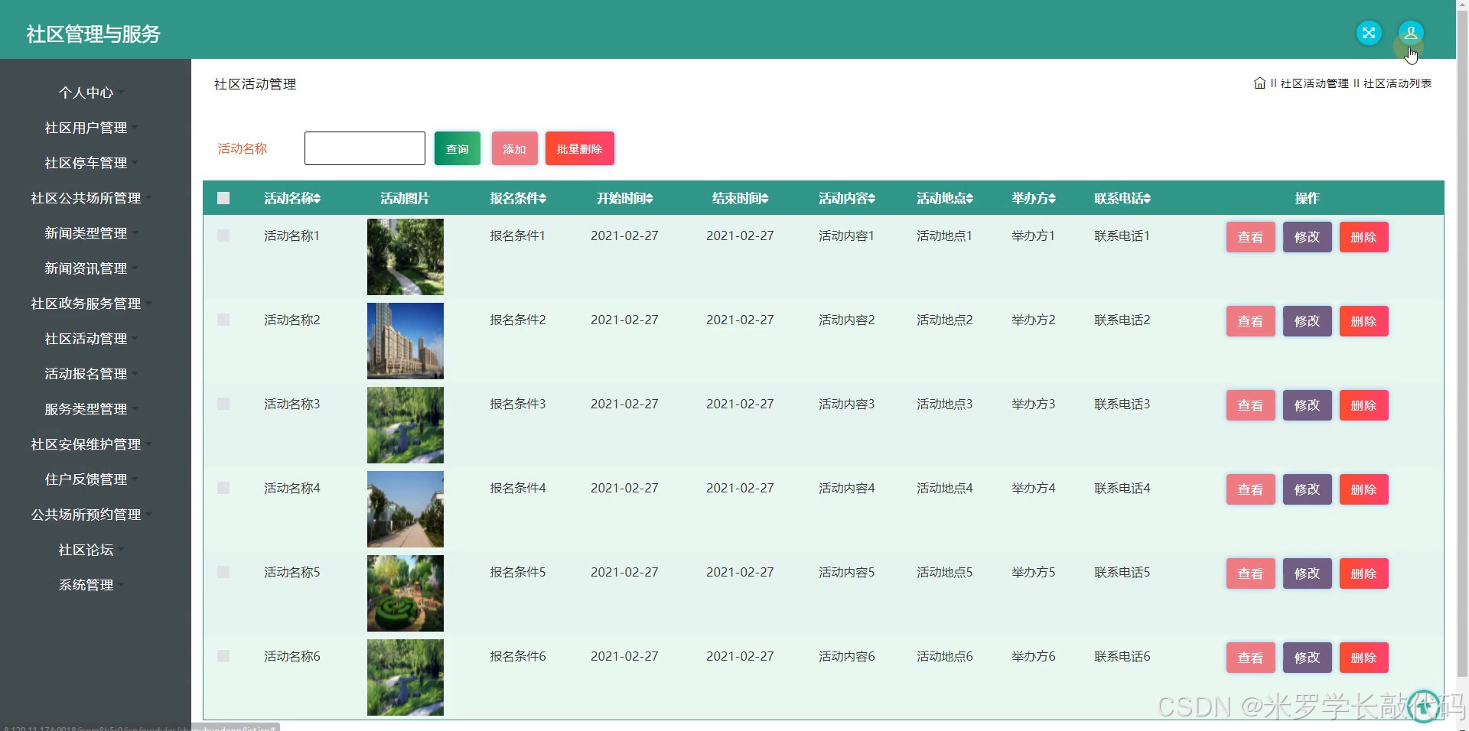Click the home breadcrumb icon
The height and width of the screenshot is (731, 1469).
point(1259,83)
